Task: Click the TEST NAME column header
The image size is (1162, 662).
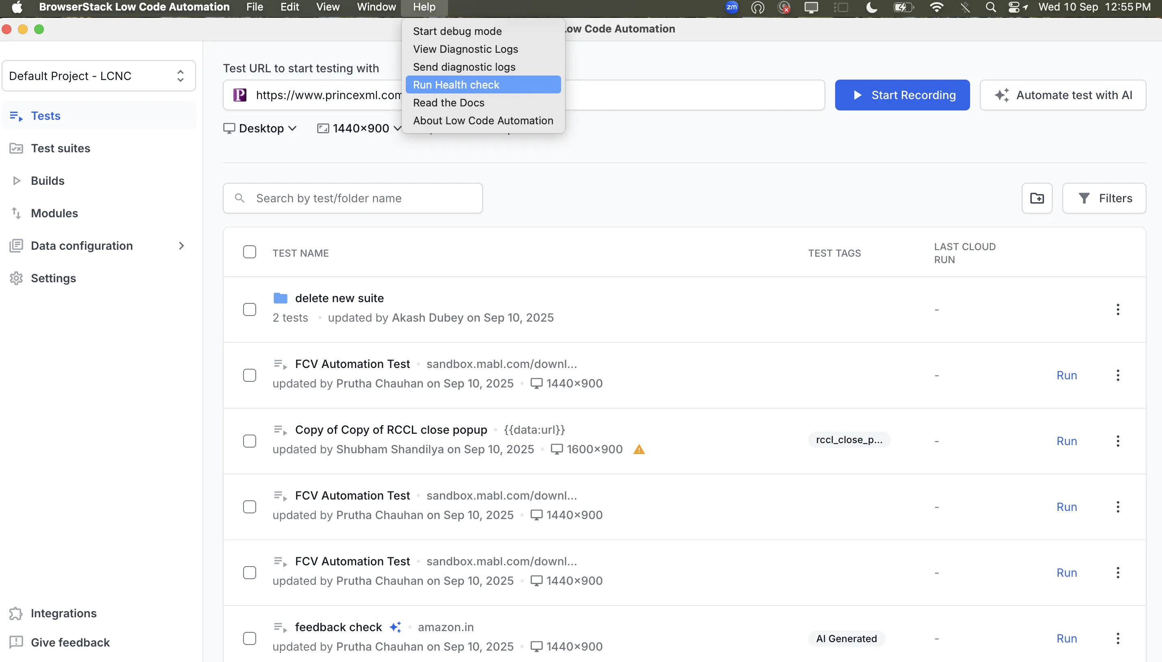Action: [x=300, y=253]
